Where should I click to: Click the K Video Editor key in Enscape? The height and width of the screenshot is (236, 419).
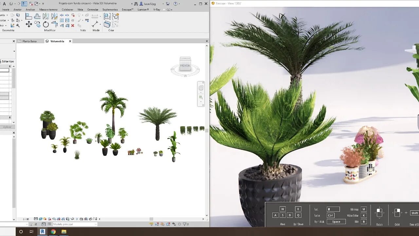click(x=364, y=215)
